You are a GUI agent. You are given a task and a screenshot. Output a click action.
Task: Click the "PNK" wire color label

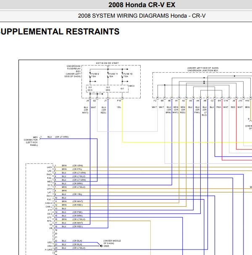tap(219, 107)
